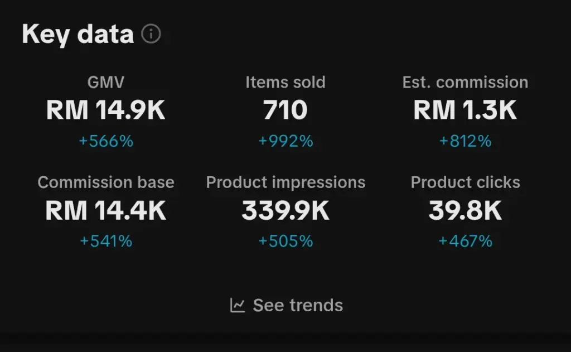Image resolution: width=571 pixels, height=352 pixels.
Task: Click the +541% commission base change
Action: coord(106,241)
